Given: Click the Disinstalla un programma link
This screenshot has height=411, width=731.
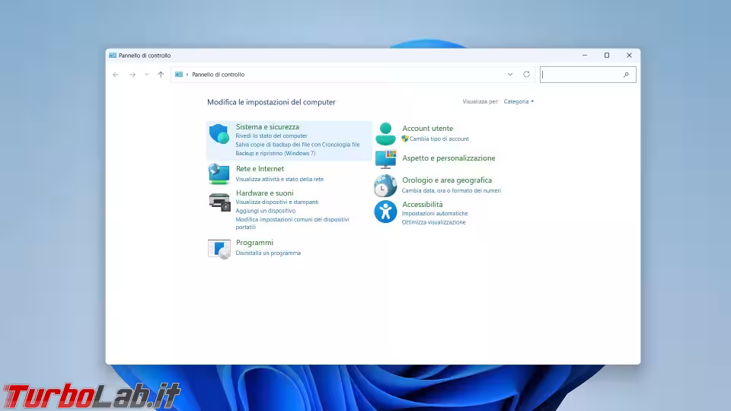Looking at the screenshot, I should click(268, 253).
